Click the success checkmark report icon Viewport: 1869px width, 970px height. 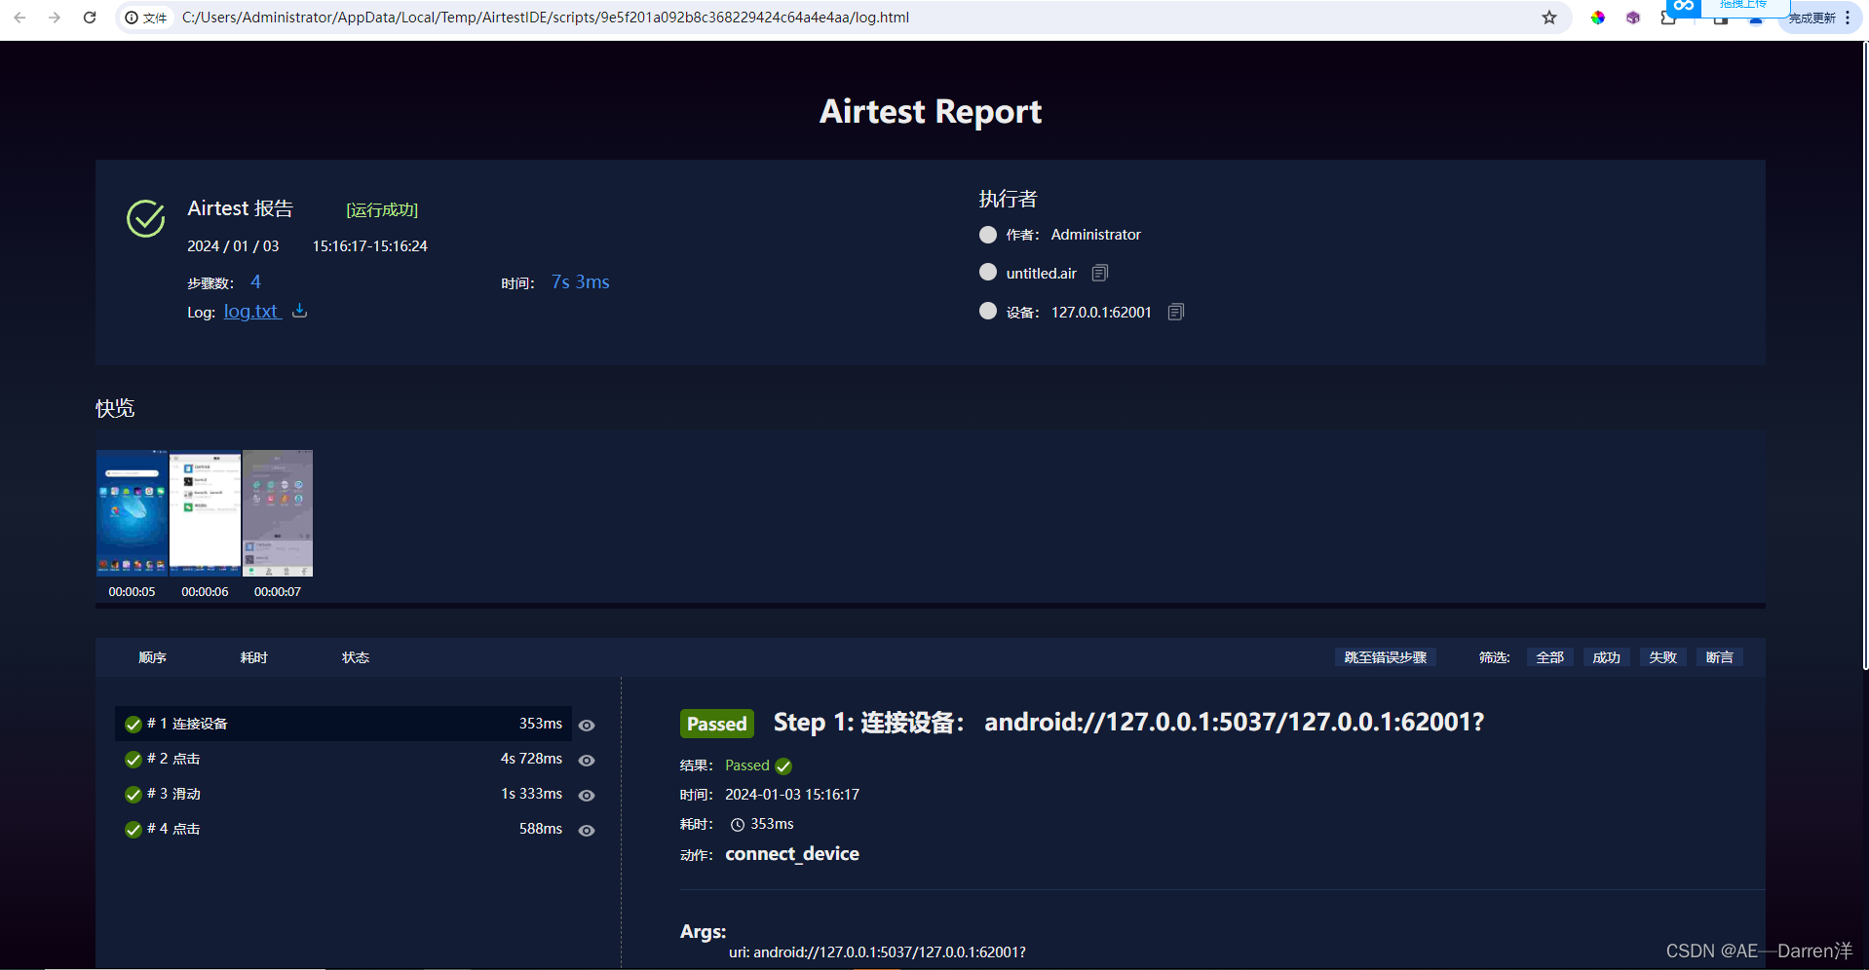146,219
